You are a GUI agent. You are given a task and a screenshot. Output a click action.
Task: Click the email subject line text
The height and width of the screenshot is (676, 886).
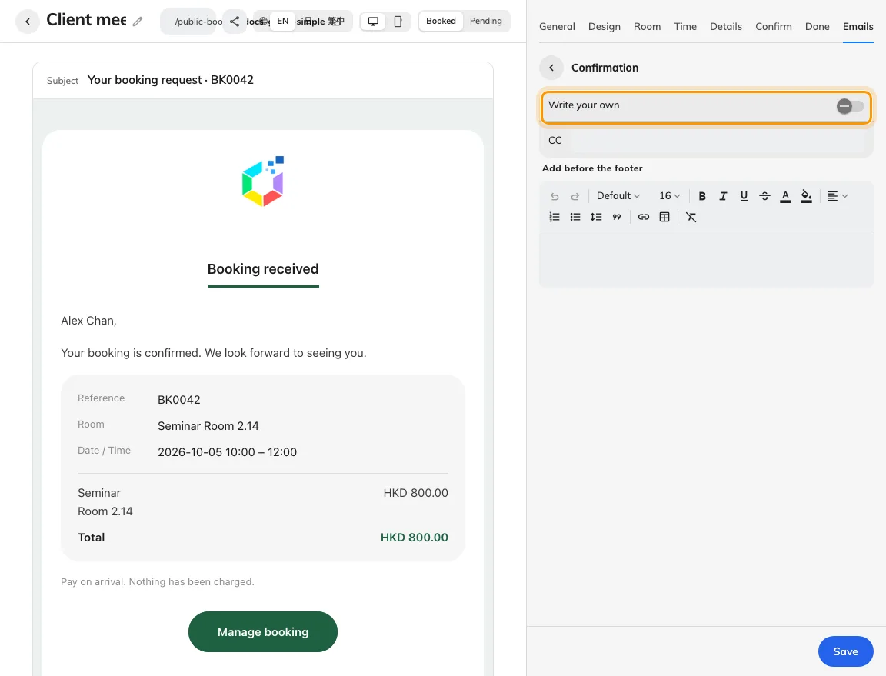pyautogui.click(x=170, y=80)
